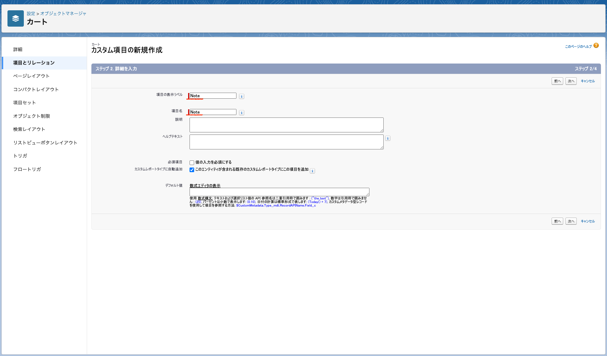Click the bottom 次へ button
This screenshot has height=356, width=607.
571,221
